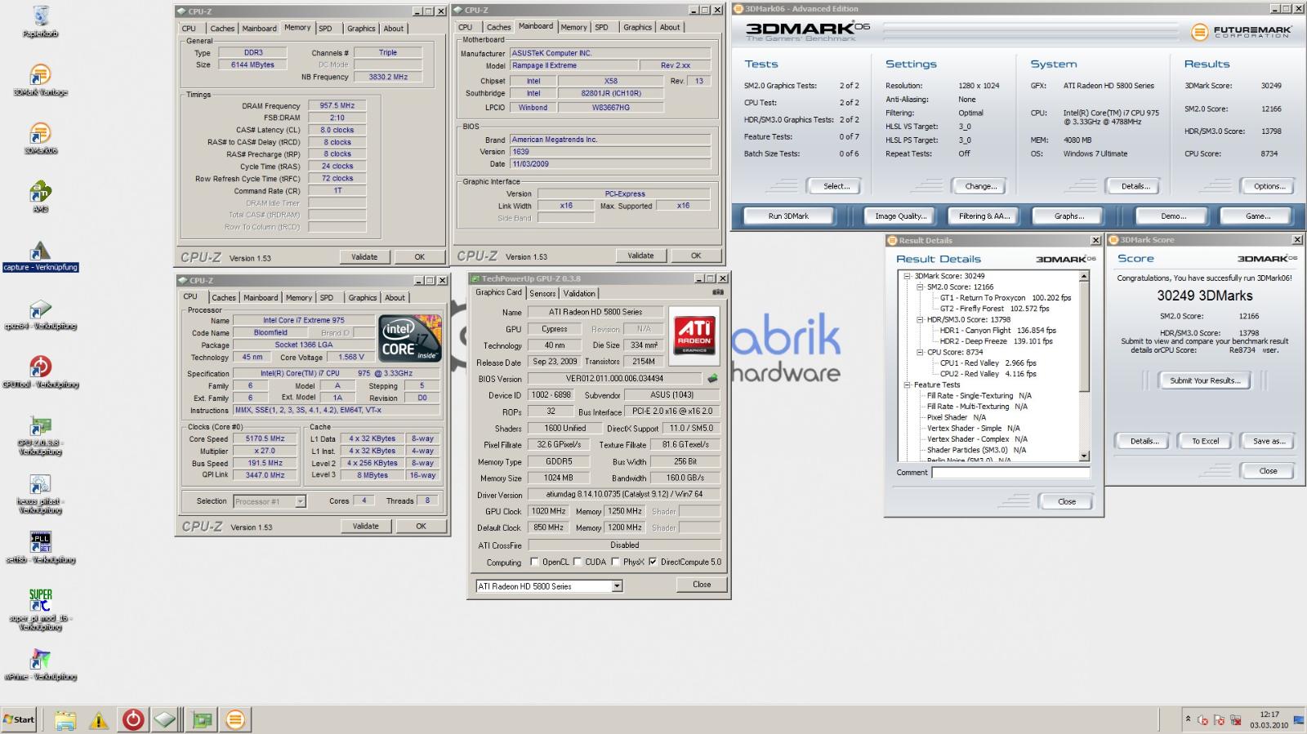Select CPU1 - Red Valley 2.966 fps row
Viewport: 1307px width, 734px height.
click(988, 363)
